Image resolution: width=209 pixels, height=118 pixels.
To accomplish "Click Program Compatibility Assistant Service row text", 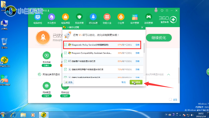I will click(91, 53).
